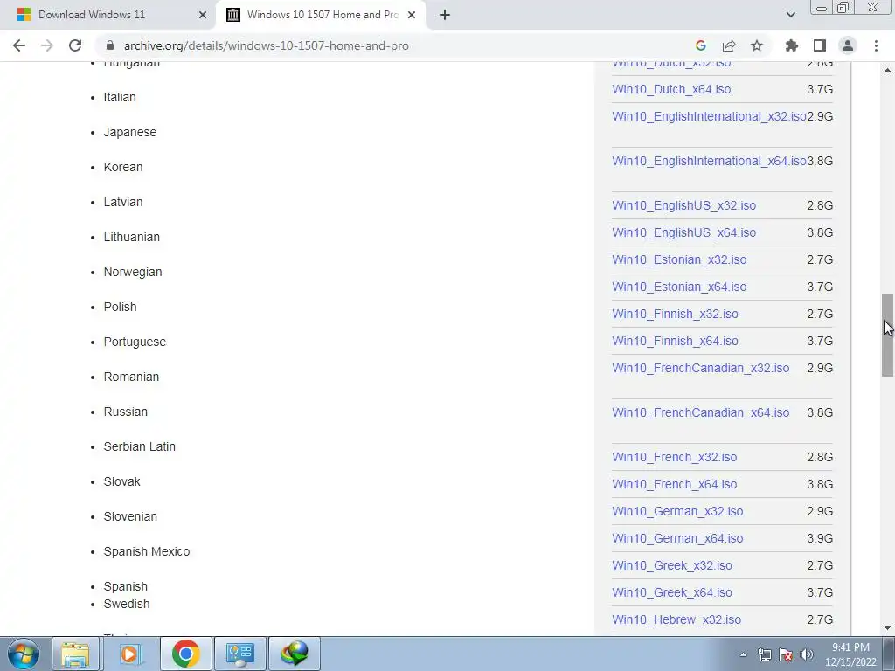Viewport: 895px width, 671px height.
Task: Click the Lithuanian list item
Action: click(x=132, y=237)
